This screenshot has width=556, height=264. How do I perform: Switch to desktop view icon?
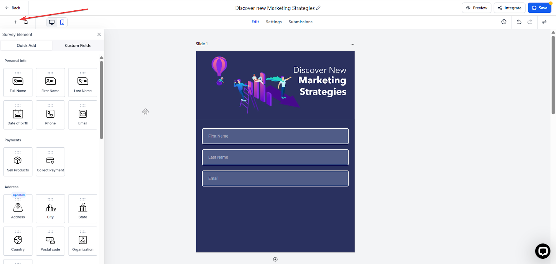(x=52, y=22)
